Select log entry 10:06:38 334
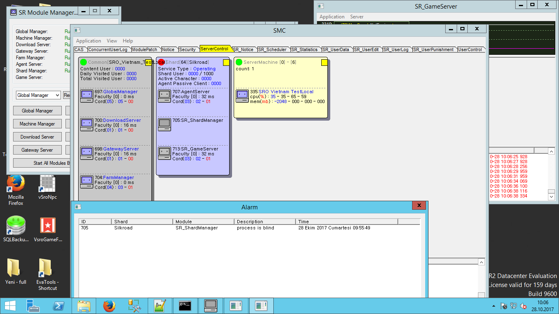Viewport: 559px width, 314px height. coord(509,196)
